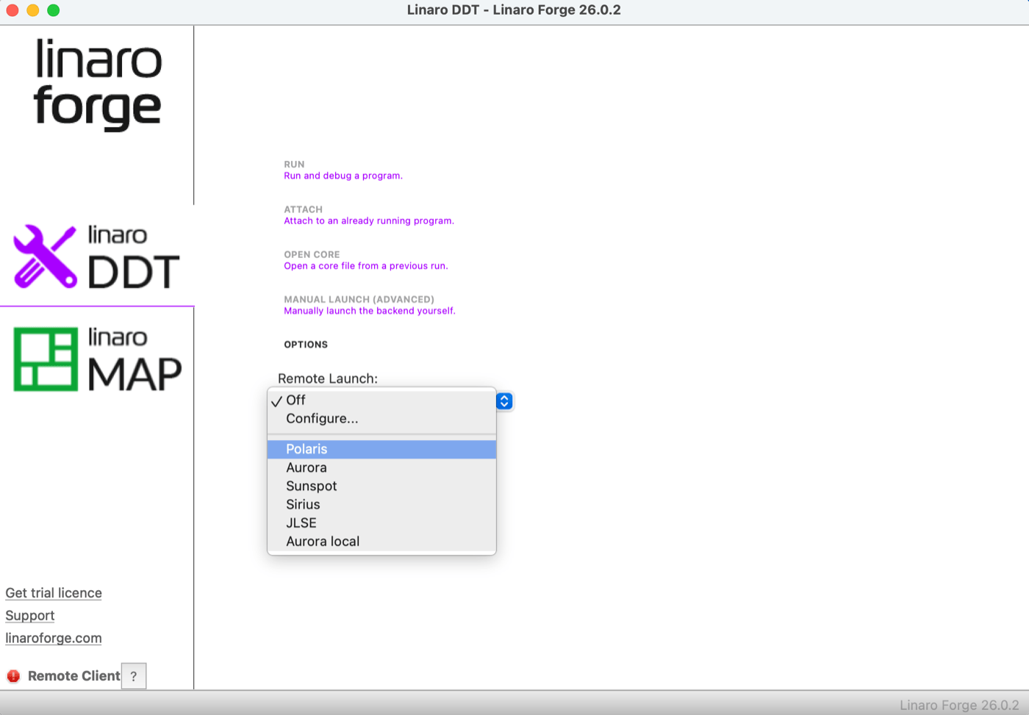Viewport: 1029px width, 715px height.
Task: Click the Remote Client label
Action: coord(73,676)
